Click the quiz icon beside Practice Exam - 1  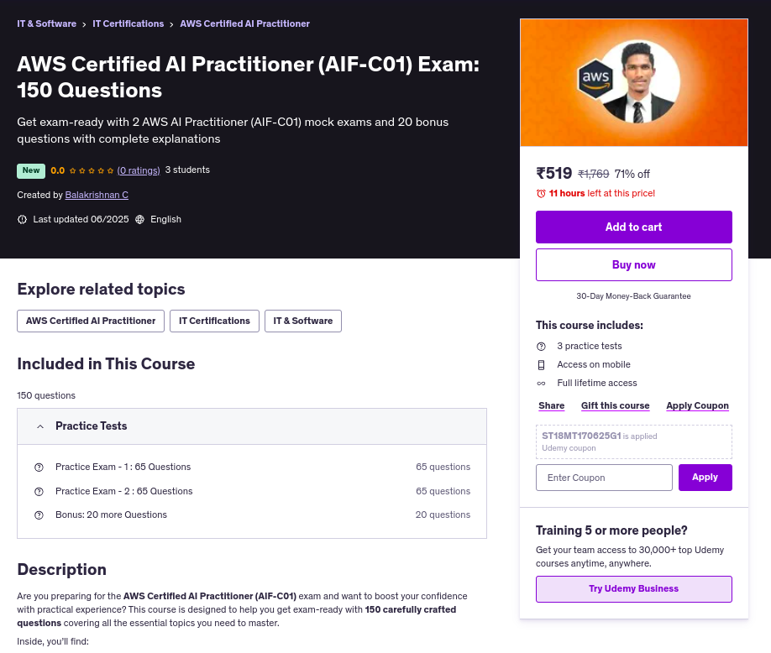pos(39,467)
